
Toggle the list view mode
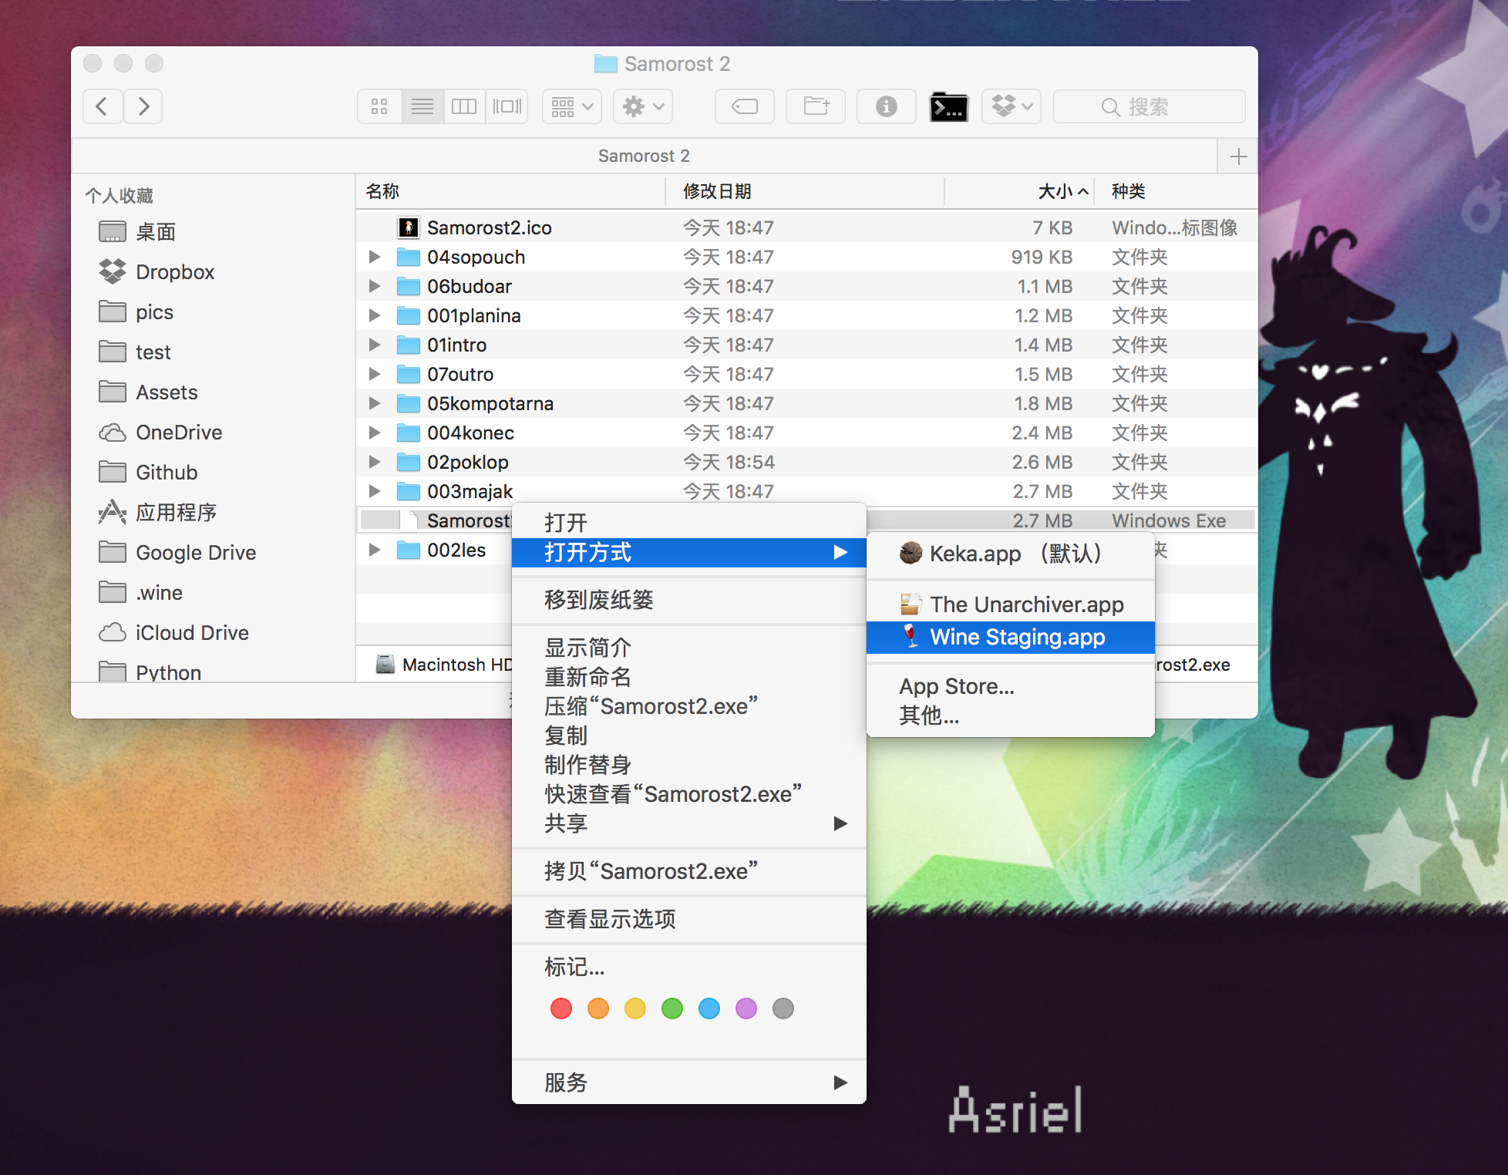pyautogui.click(x=422, y=106)
